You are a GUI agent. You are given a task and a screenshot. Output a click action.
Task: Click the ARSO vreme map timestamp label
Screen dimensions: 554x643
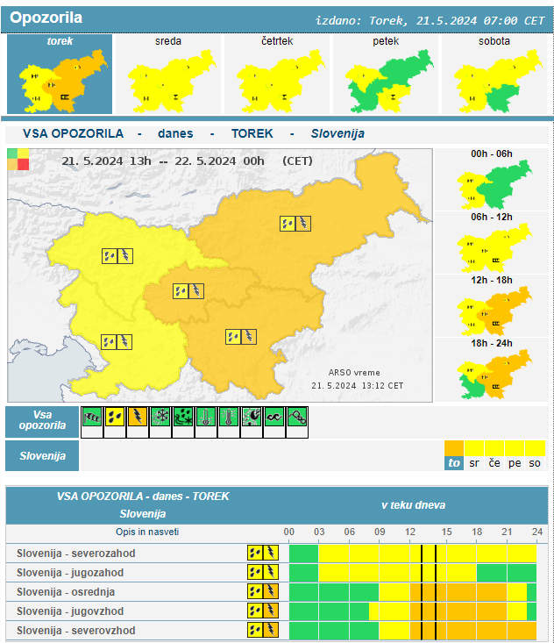[x=357, y=379]
